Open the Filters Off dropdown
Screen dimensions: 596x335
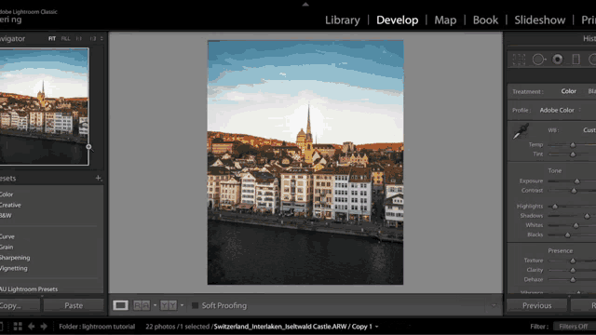(x=574, y=327)
